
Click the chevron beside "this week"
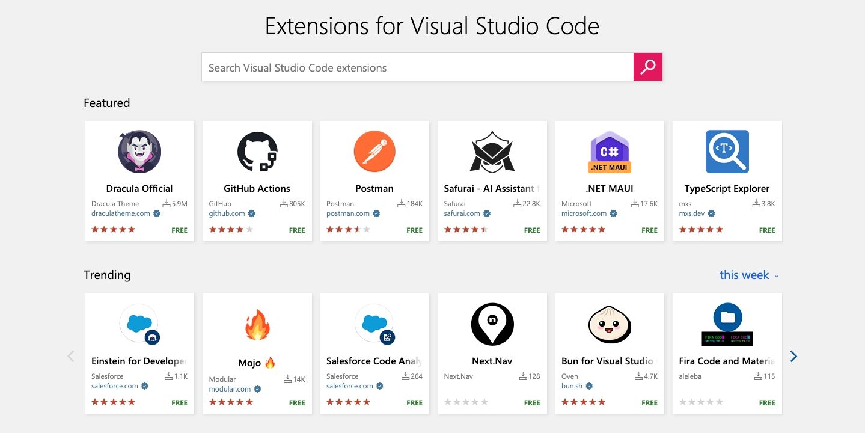[x=775, y=276]
